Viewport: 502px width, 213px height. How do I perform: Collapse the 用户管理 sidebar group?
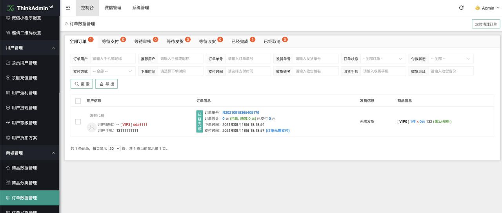(30, 47)
